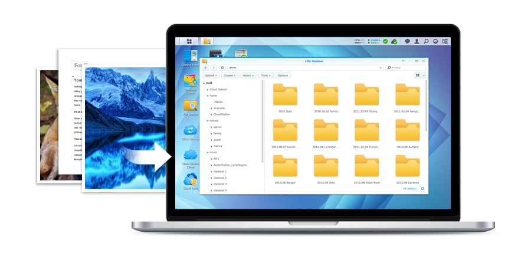Viewport: 531px width, 260px height.
Task: Open Cloud Sync desktop icon
Action: tap(190, 180)
